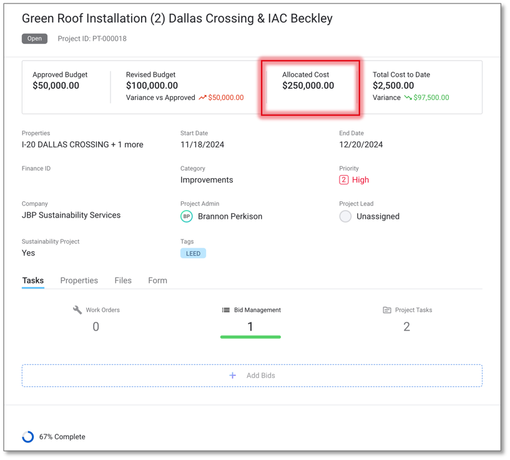Click the plus icon in Add Bids

(233, 376)
